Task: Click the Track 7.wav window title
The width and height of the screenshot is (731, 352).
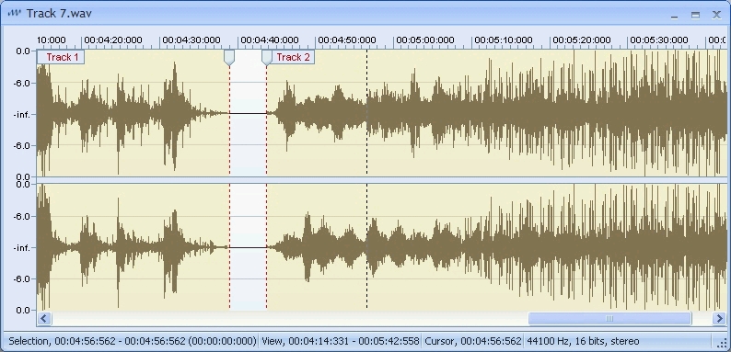Action: (x=59, y=14)
